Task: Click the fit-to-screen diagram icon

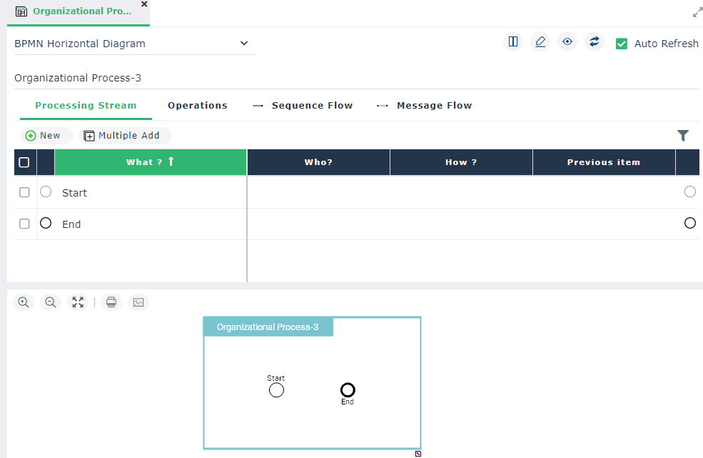Action: pyautogui.click(x=78, y=302)
